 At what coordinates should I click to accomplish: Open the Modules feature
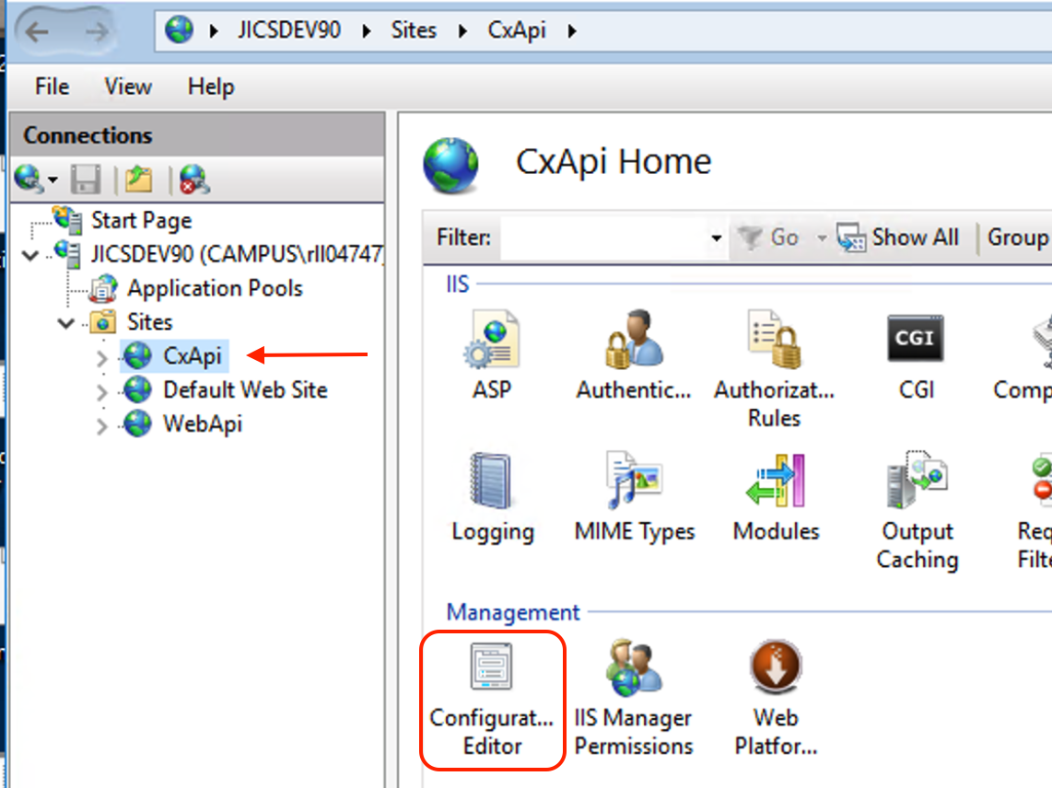point(776,498)
